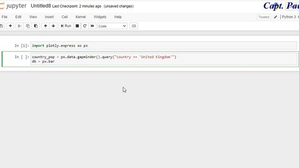Rename notebook by clicking Untitled8 title
299x168 pixels.
41,6
